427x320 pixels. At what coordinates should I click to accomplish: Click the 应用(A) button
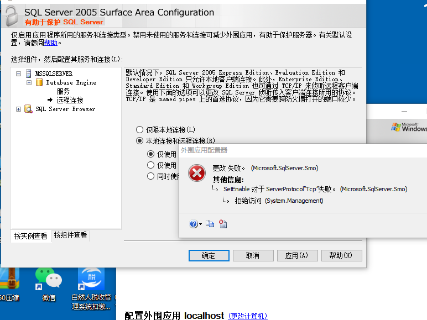point(297,255)
